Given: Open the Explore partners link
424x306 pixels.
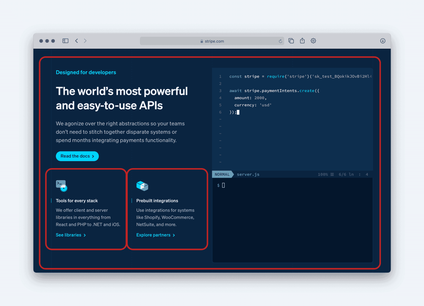Looking at the screenshot, I should 155,235.
